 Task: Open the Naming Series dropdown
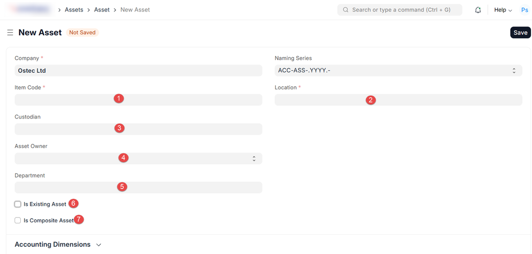point(398,71)
